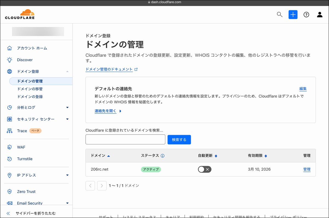
Task: Click 管理 link for 206rc.net
Action: 307,169
